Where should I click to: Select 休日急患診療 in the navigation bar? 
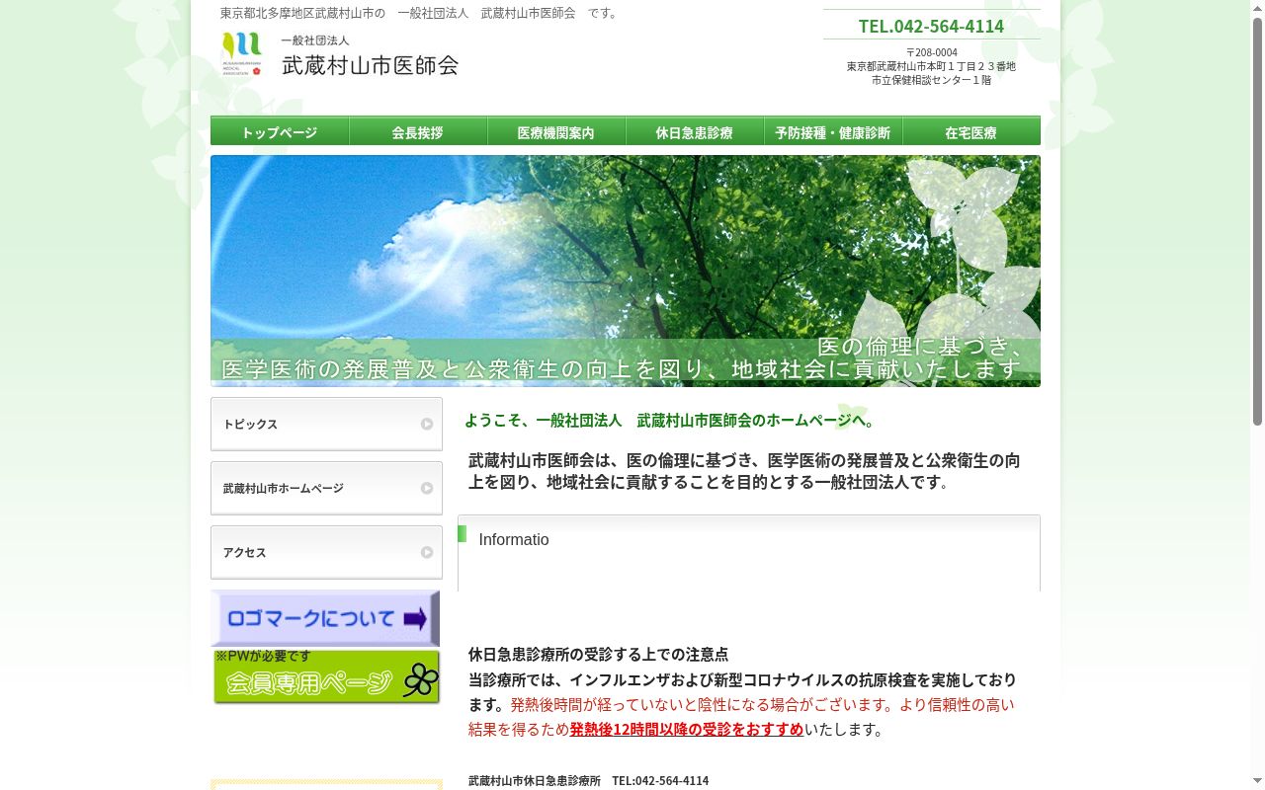(x=695, y=131)
